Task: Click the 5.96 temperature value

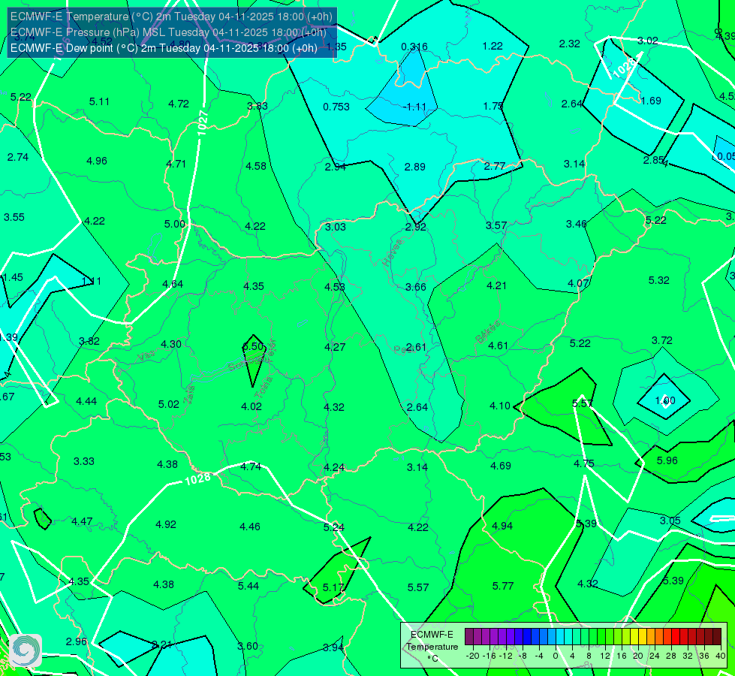Action: pos(667,460)
